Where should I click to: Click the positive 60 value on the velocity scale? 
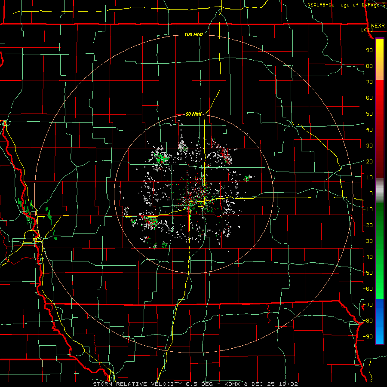click(369, 98)
